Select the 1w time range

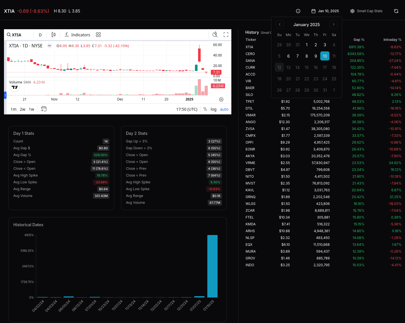pyautogui.click(x=32, y=109)
